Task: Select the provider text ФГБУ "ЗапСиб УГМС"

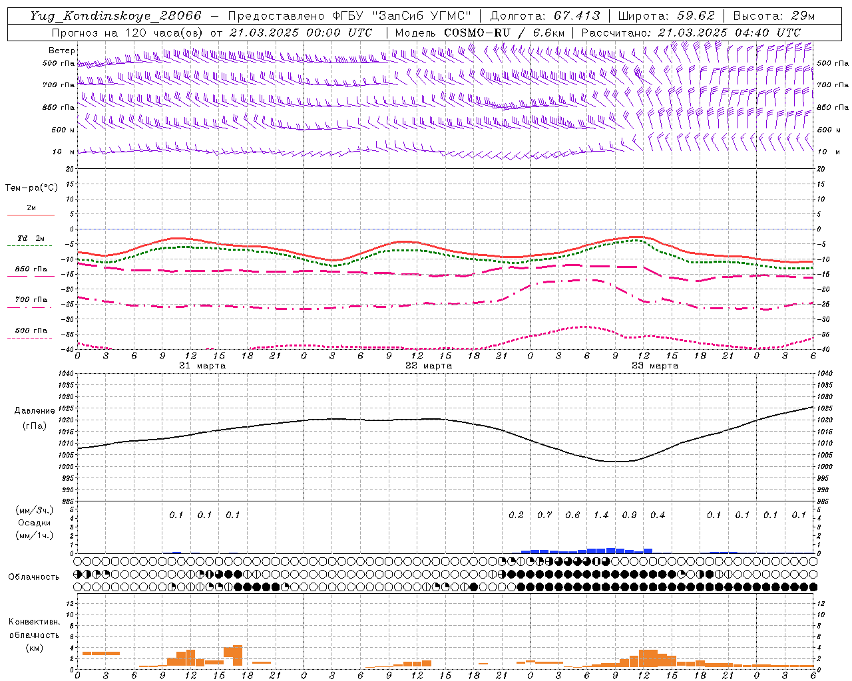Action: click(x=402, y=16)
